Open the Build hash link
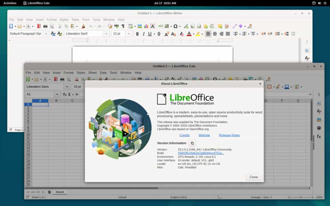 point(201,153)
